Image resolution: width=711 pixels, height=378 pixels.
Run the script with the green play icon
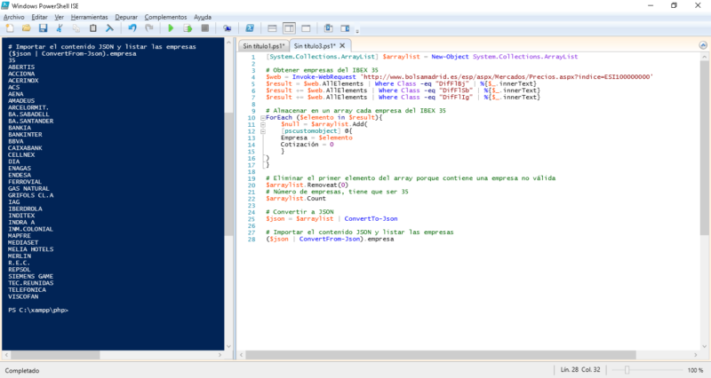(171, 28)
